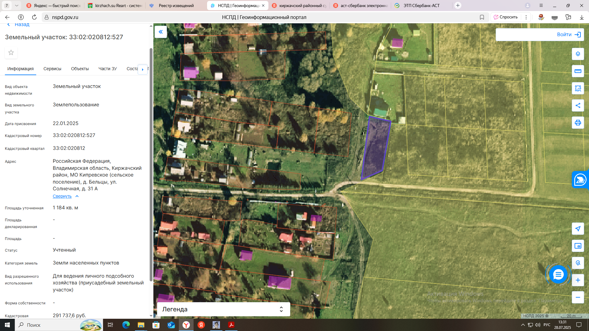The width and height of the screenshot is (589, 331).
Task: Zoom in with the plus button
Action: click(x=578, y=280)
